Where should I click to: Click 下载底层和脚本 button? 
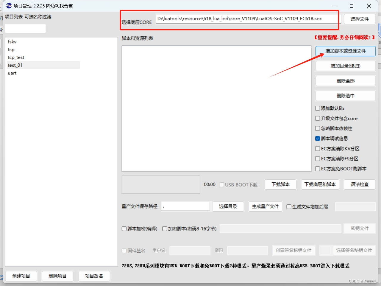320,184
